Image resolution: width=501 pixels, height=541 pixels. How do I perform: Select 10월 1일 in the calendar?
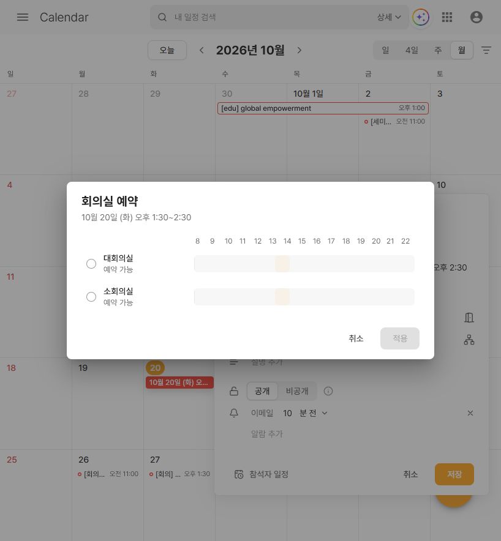pos(308,94)
